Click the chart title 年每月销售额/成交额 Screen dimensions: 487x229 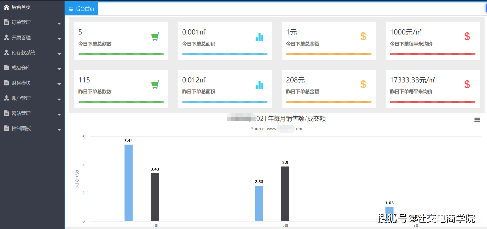click(296, 119)
